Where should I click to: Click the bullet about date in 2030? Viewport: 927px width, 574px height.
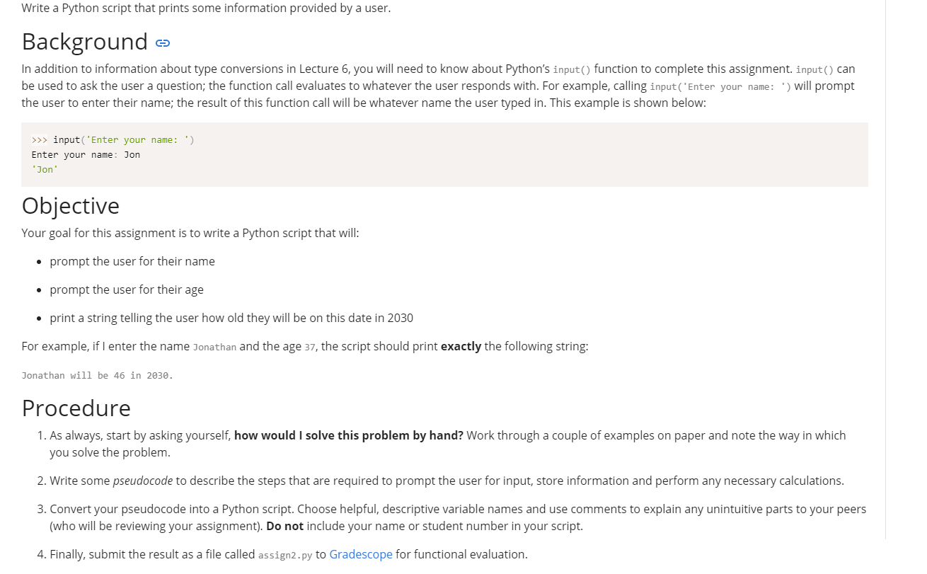coord(231,318)
